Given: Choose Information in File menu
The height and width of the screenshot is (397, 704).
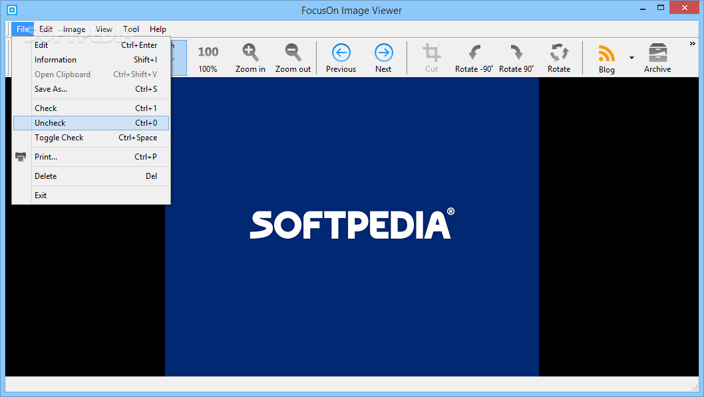Looking at the screenshot, I should click(91, 60).
